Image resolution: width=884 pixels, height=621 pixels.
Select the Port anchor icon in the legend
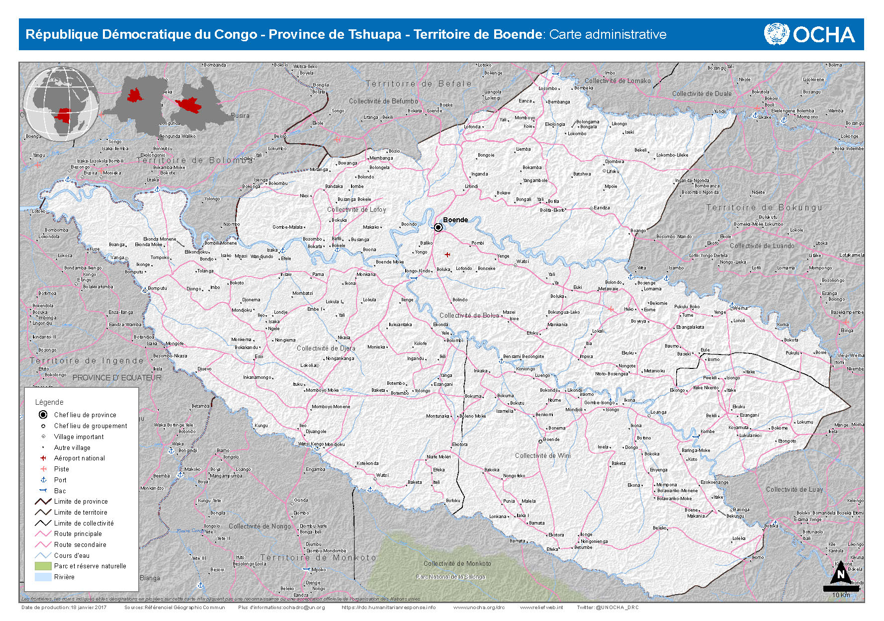43,480
